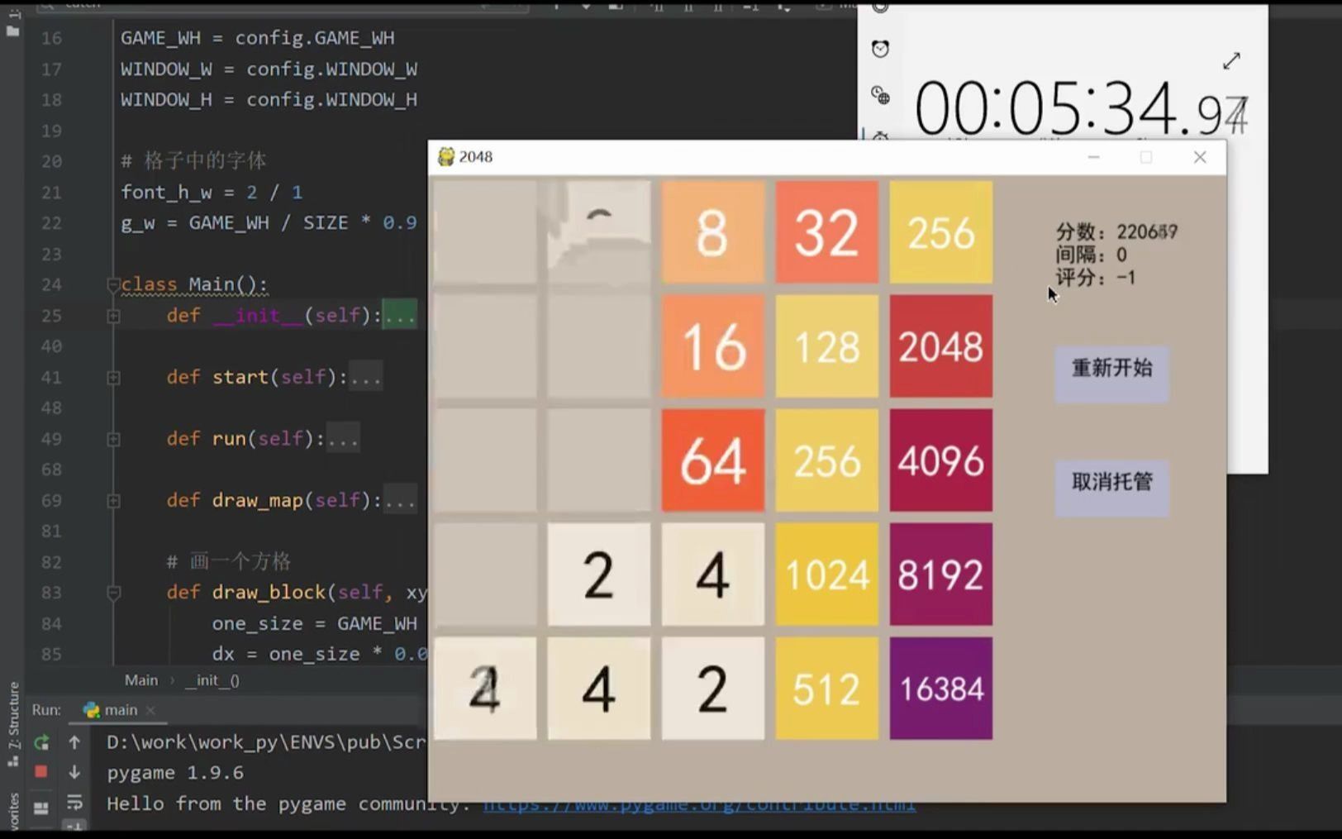1342x839 pixels.
Task: Click the D:\work\work_py console path line
Action: click(x=266, y=742)
